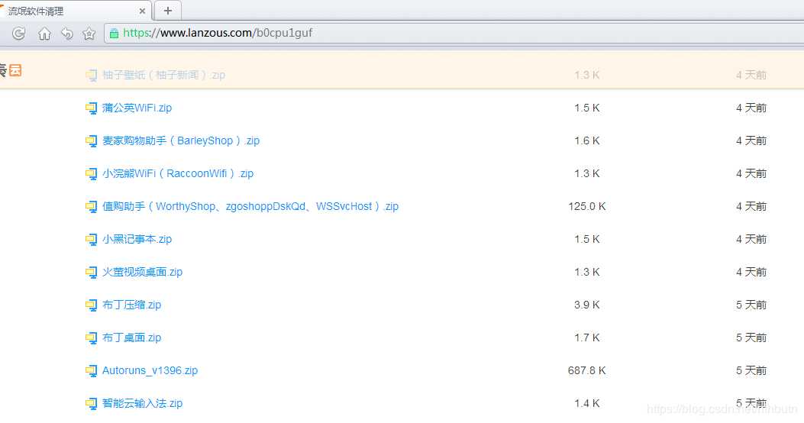Viewport: 804px width, 423px height.
Task: Click file icon beside Autoruns_v1396.zip
Action: 92,371
